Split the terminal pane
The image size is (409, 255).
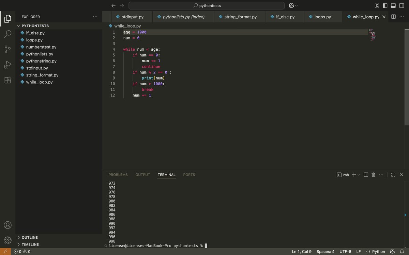pos(366,175)
